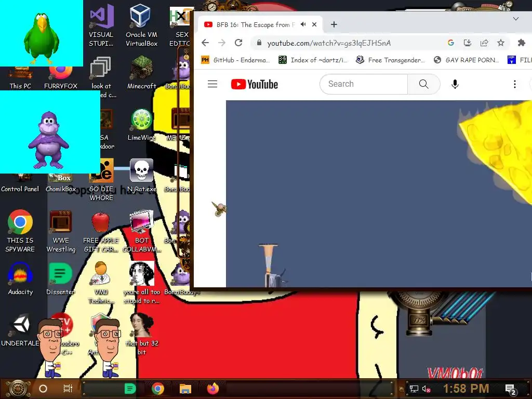Image resolution: width=532 pixels, height=399 pixels.
Task: Open Task View on the taskbar
Action: 68,389
